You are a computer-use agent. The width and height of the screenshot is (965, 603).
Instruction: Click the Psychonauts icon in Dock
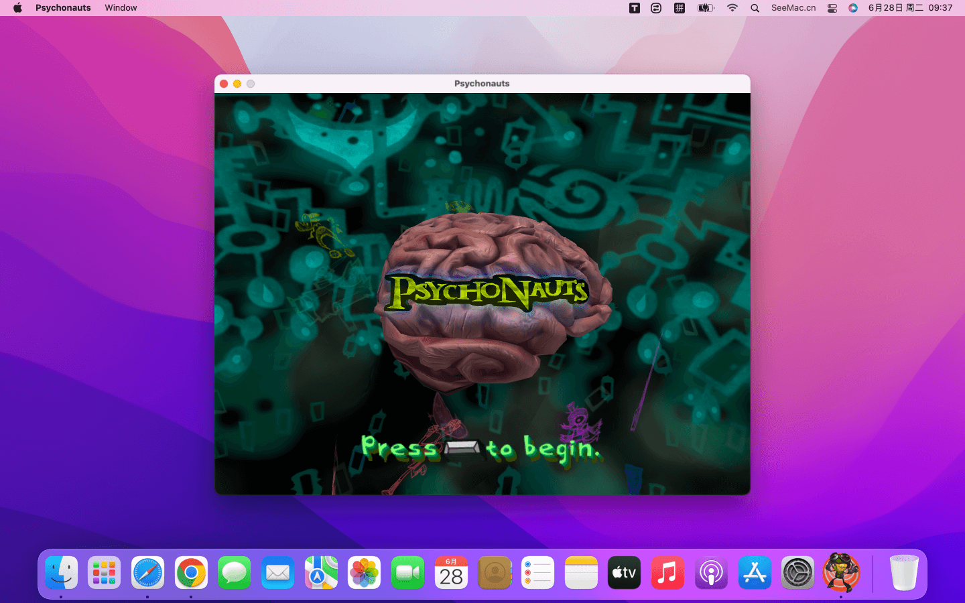pos(841,573)
